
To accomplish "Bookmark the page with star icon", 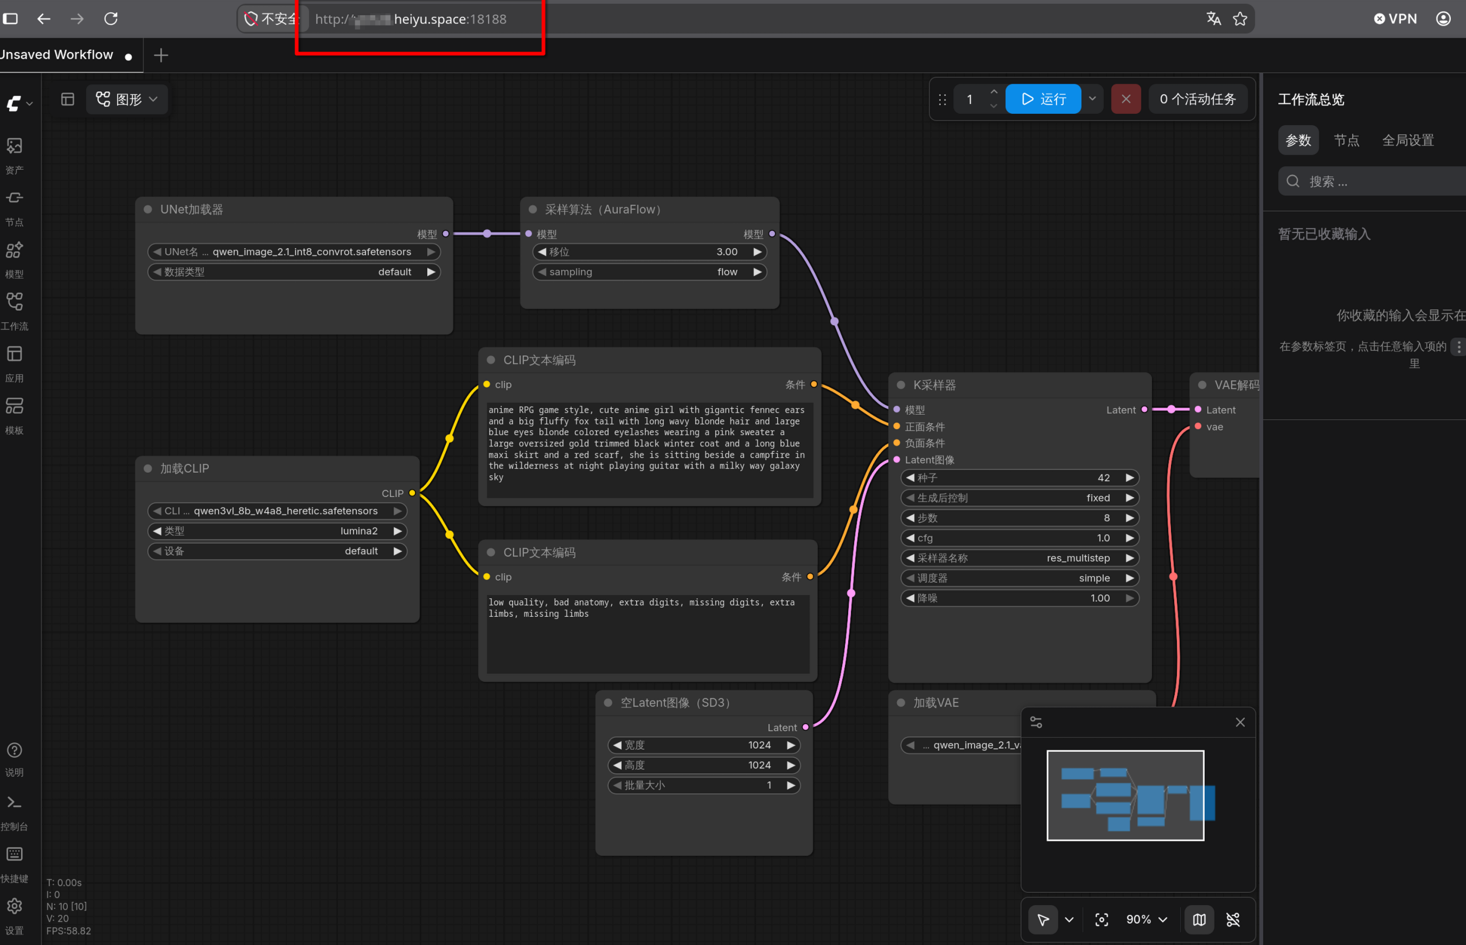I will pos(1240,18).
